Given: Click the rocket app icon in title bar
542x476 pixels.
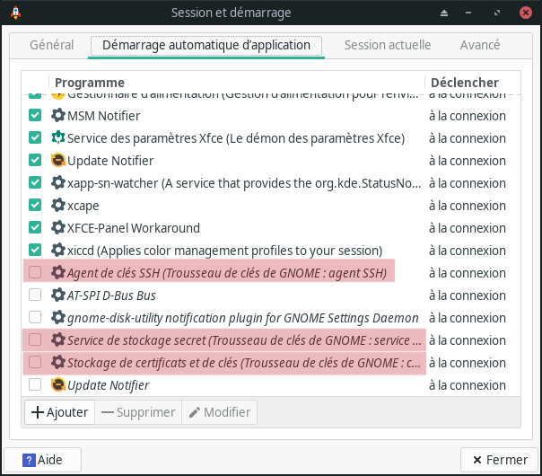Looking at the screenshot, I should point(15,13).
